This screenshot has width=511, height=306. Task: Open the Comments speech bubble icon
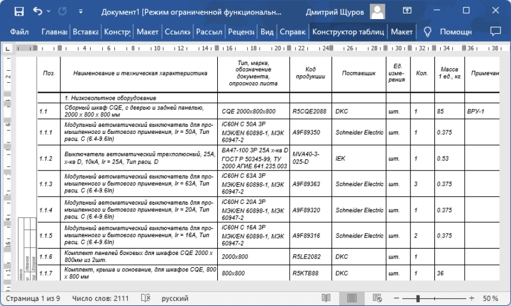pos(495,31)
